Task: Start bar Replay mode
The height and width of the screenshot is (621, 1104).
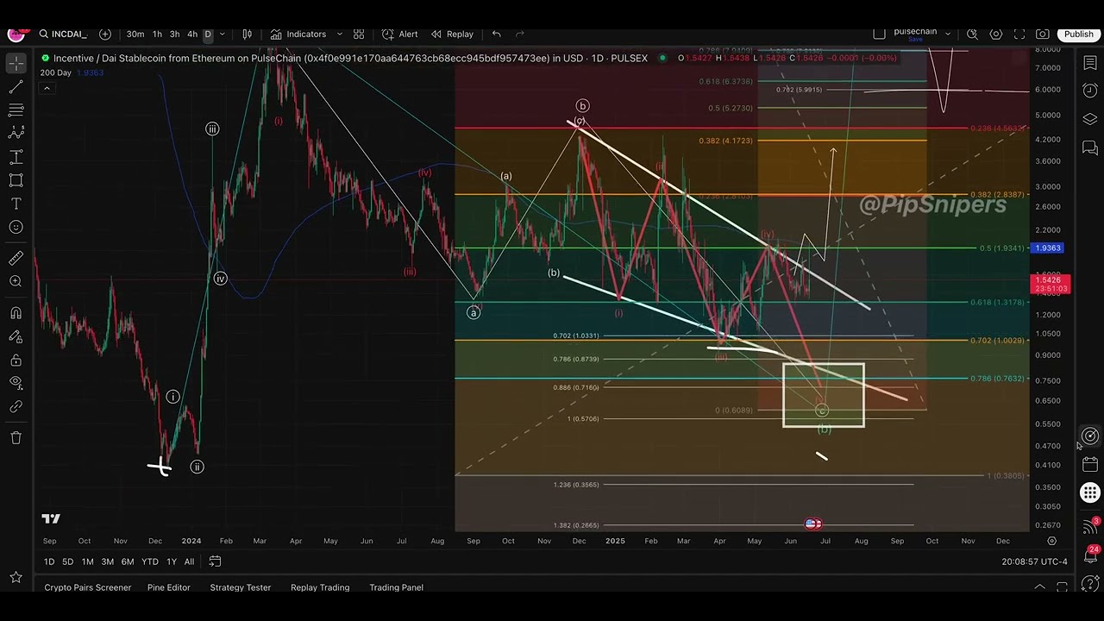Action: click(452, 34)
